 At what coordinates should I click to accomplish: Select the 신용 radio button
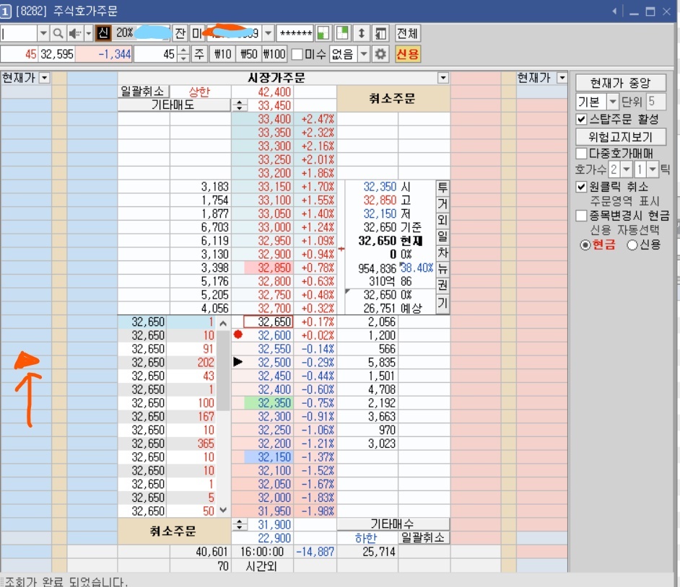click(x=632, y=244)
